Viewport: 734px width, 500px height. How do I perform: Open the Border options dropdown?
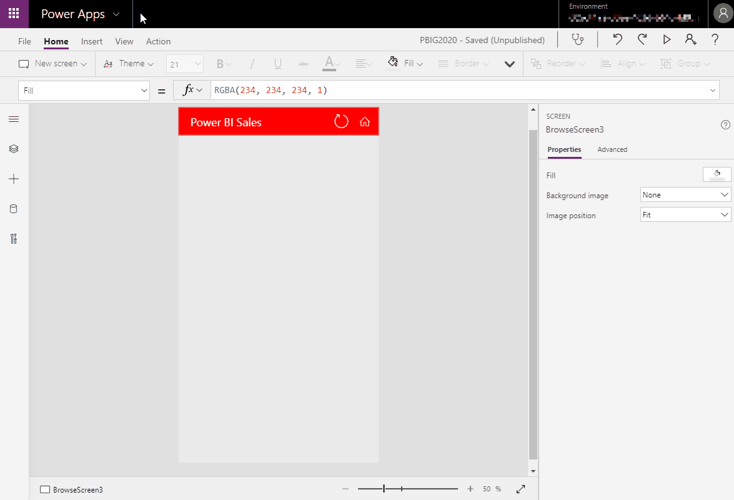tap(464, 64)
